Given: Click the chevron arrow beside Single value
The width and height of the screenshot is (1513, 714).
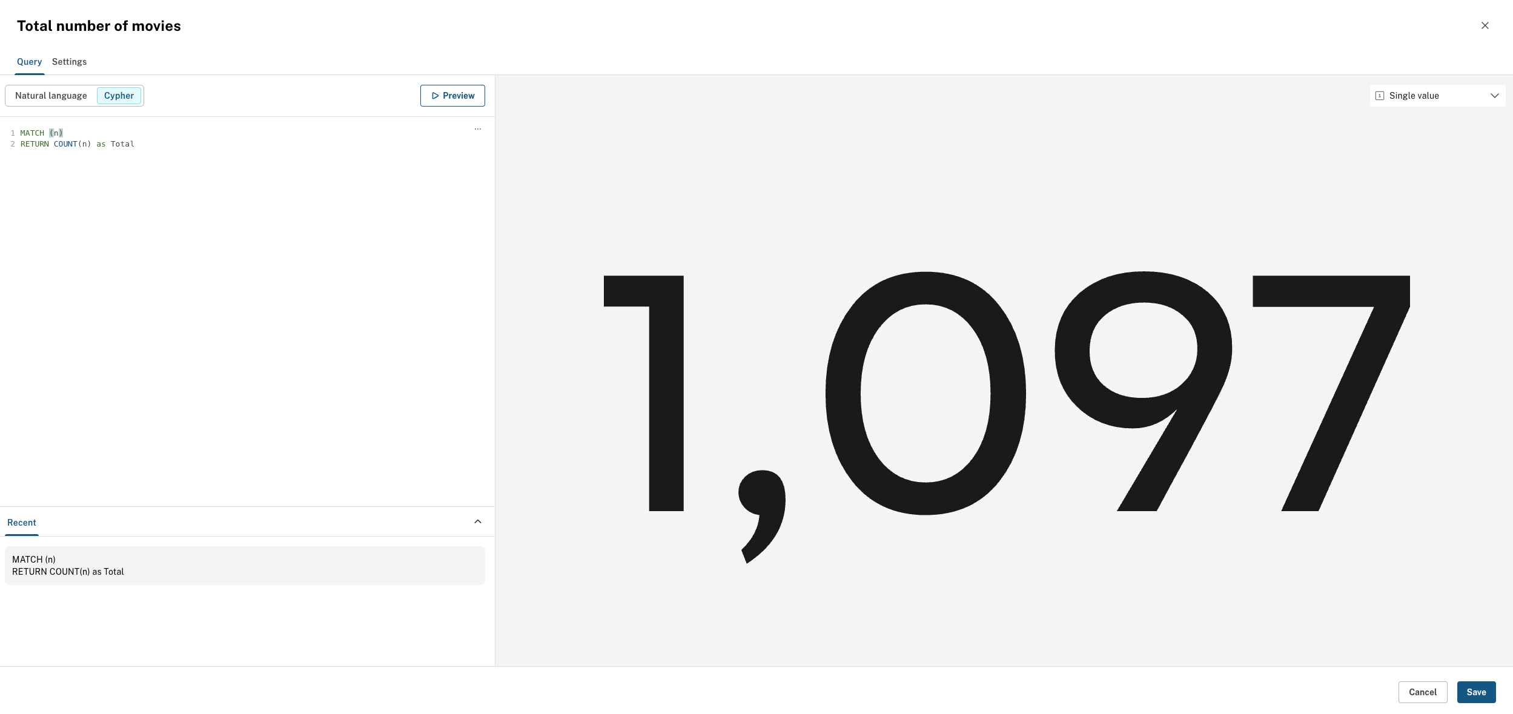Looking at the screenshot, I should click(1494, 96).
